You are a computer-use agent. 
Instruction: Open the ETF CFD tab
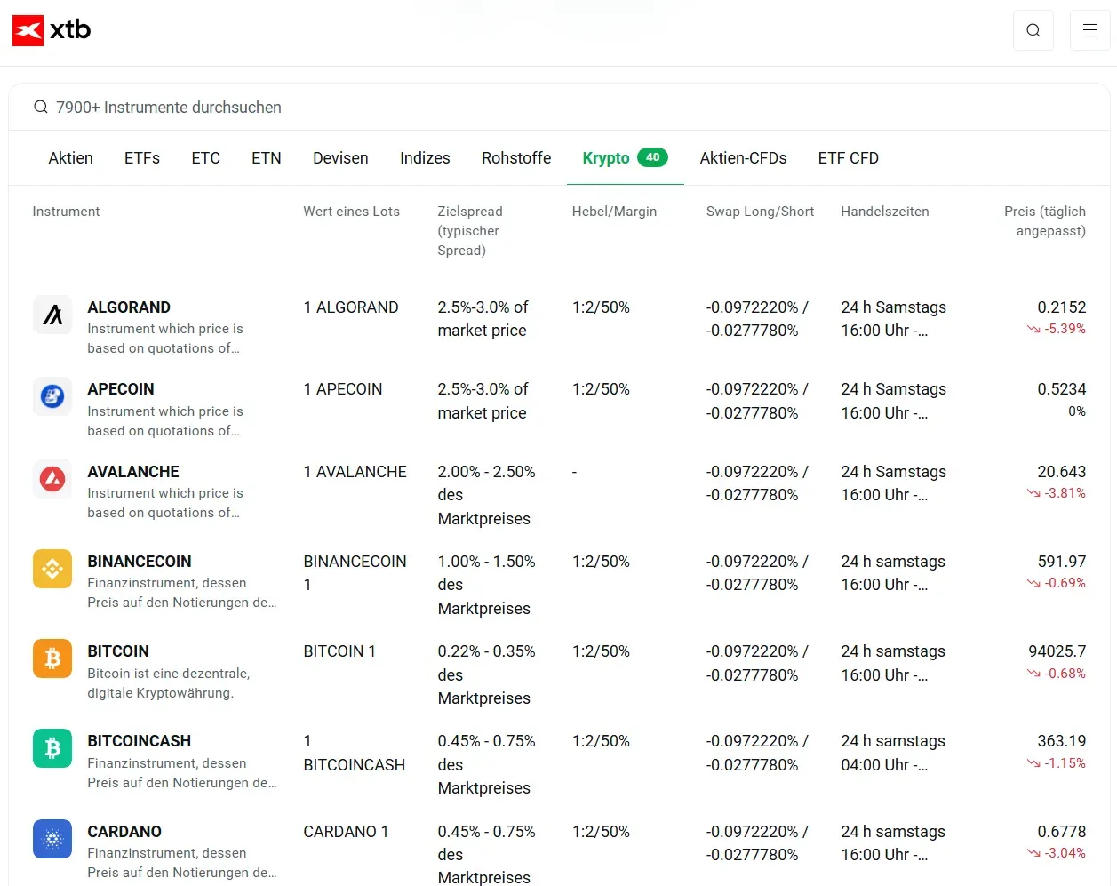point(849,158)
